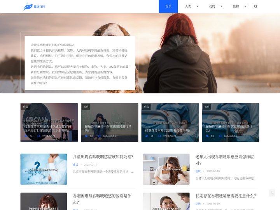Click the 健康百科 site logo

34,7
